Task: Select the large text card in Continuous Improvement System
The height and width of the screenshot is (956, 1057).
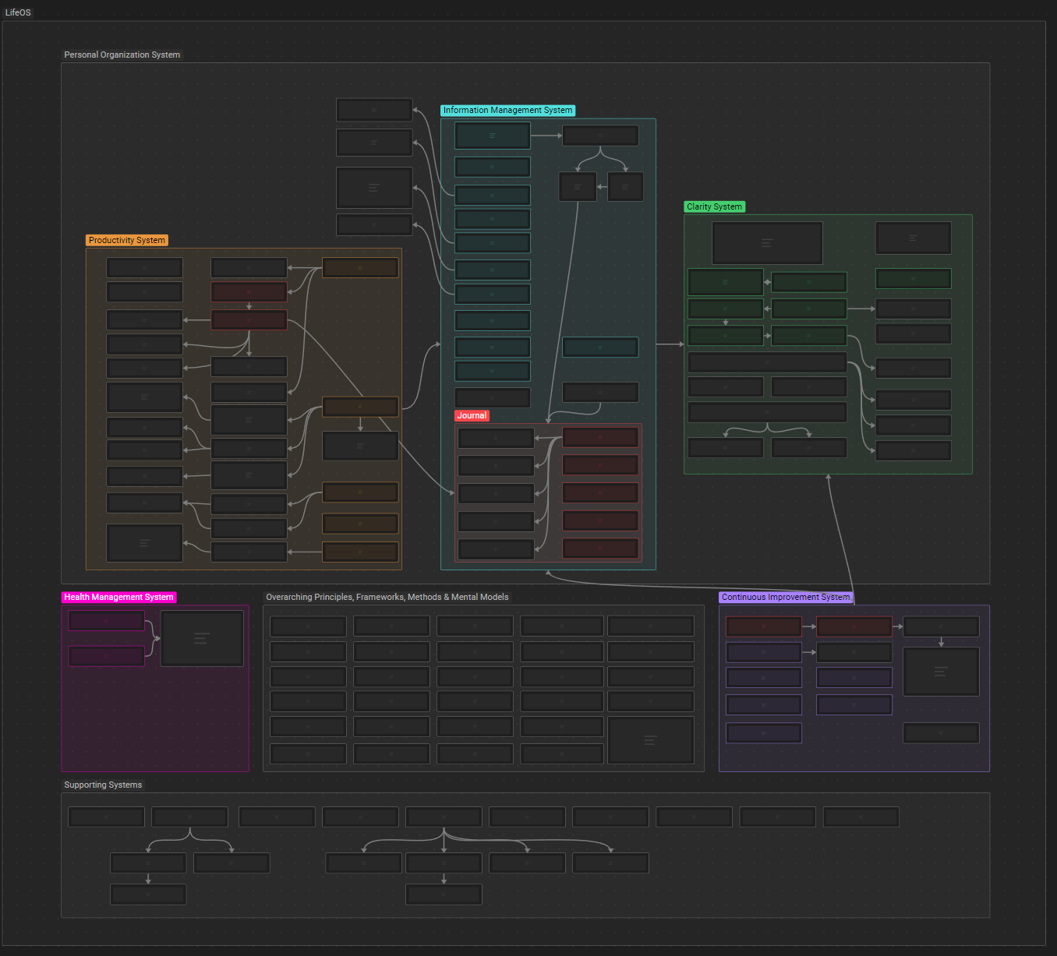Action: 941,671
